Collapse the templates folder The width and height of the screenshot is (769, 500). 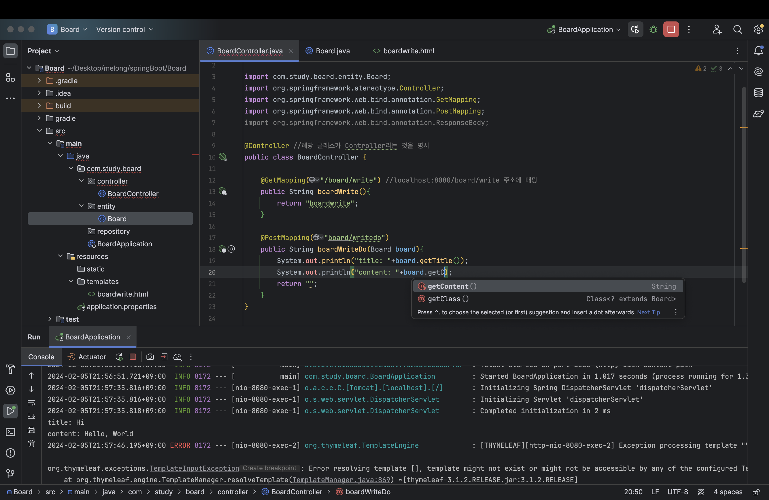71,281
